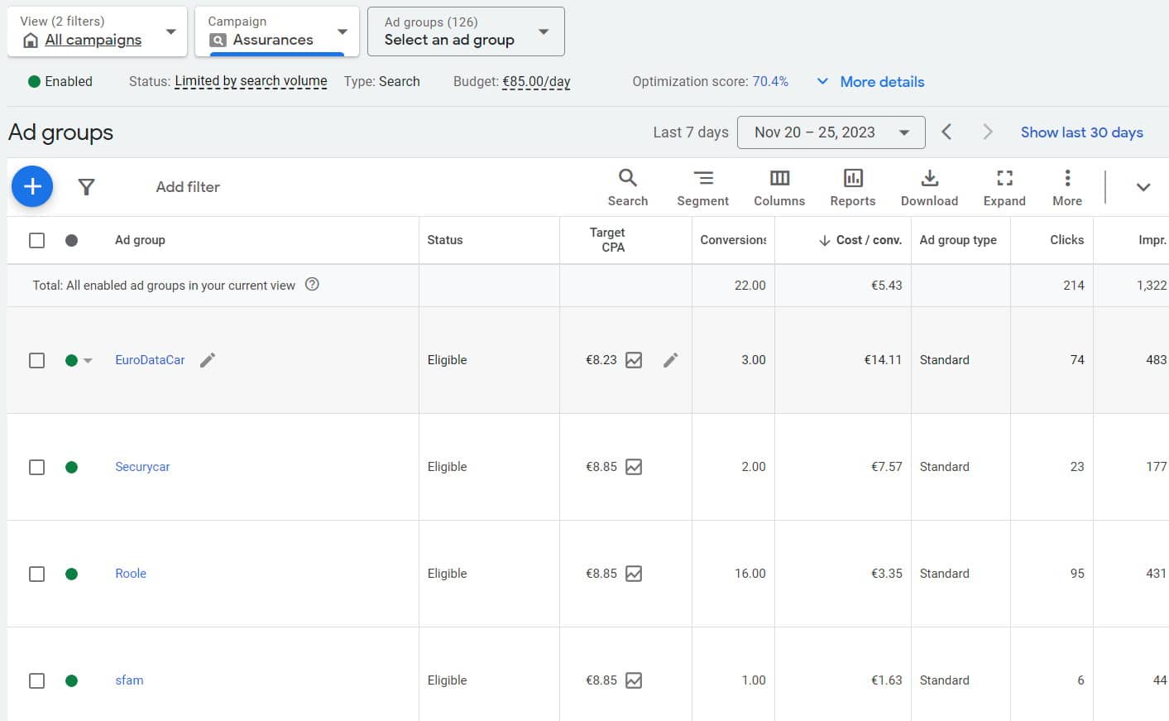
Task: Sort by Conversions column header
Action: tap(733, 240)
